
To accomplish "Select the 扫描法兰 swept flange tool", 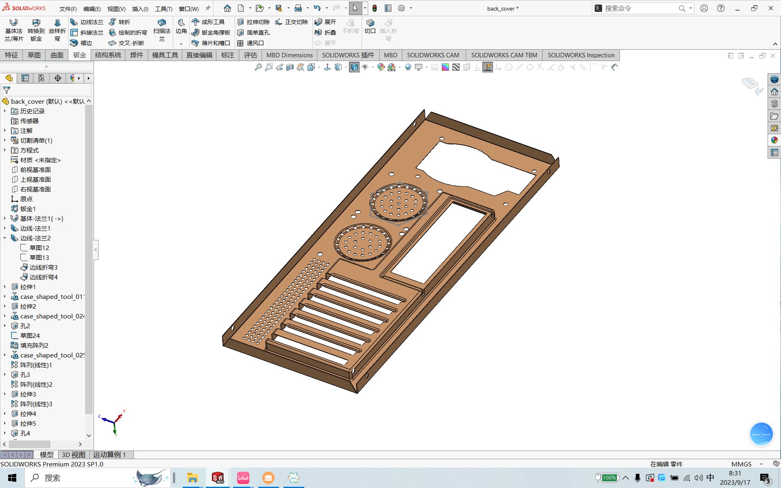I will point(162,30).
